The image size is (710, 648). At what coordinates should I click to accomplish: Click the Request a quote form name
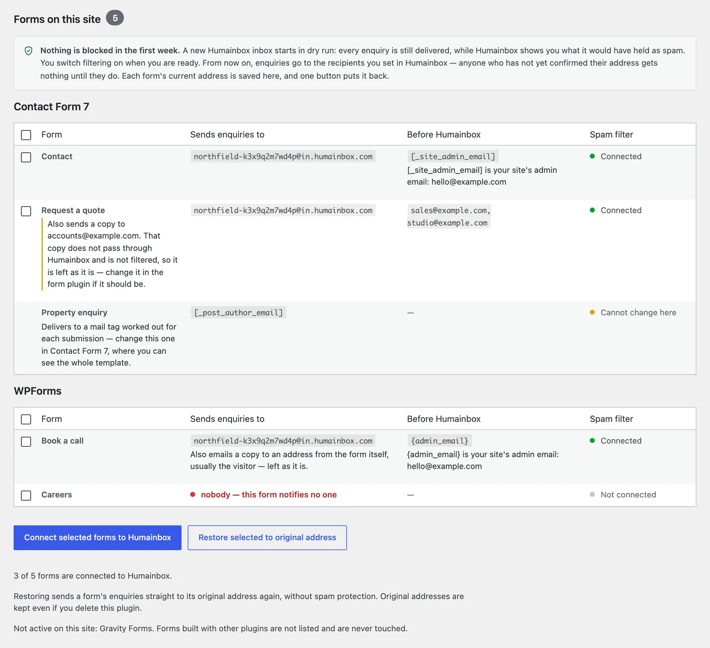(73, 210)
